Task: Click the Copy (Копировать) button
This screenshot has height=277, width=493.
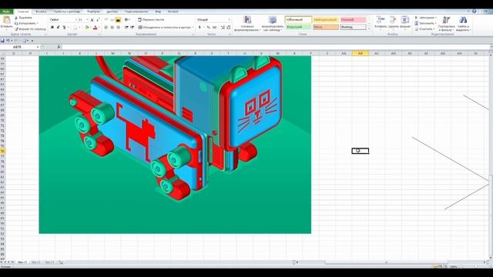Action: (x=26, y=23)
